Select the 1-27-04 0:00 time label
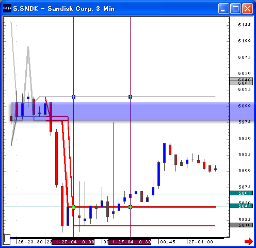 [73, 242]
